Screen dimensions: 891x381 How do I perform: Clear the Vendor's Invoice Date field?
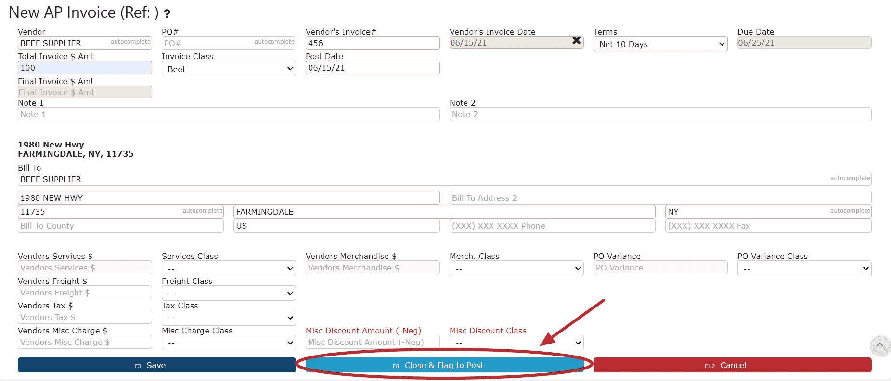click(576, 41)
